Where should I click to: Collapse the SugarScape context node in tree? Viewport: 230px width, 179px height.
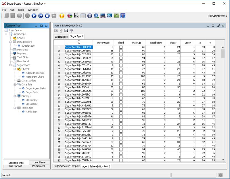tap(6, 34)
